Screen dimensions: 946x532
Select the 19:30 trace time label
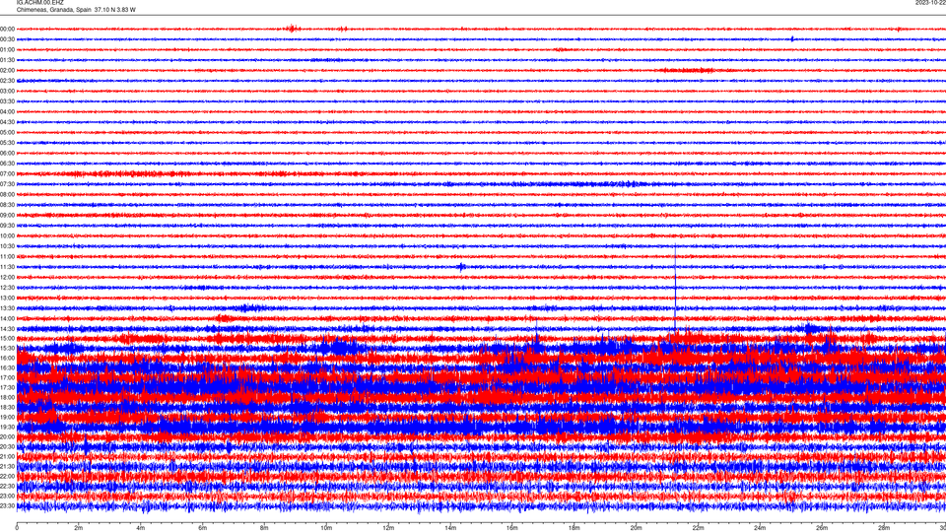pos(7,427)
